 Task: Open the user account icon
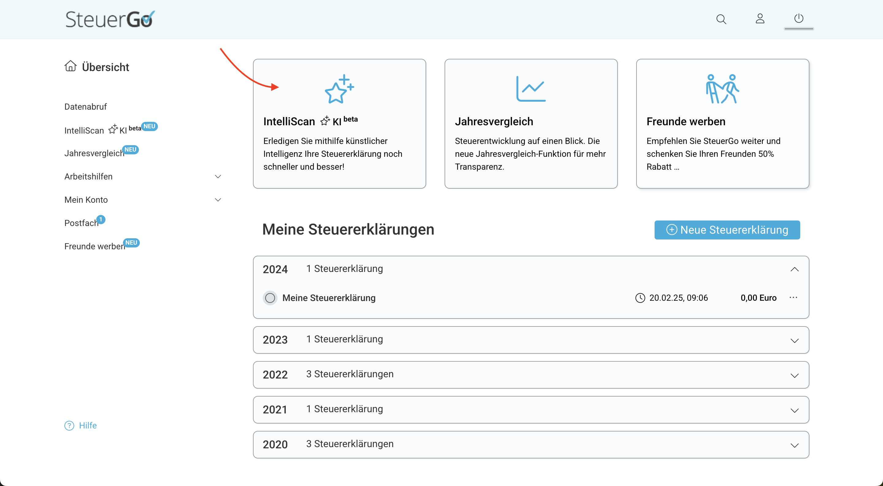(760, 19)
